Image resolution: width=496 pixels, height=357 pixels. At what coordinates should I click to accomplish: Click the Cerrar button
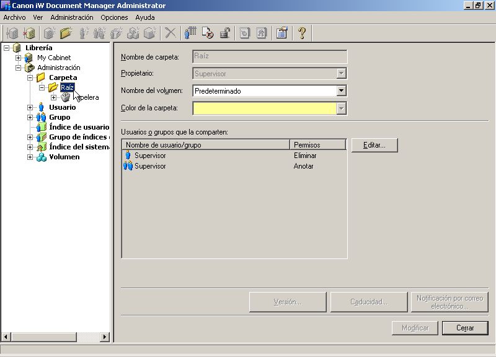[x=465, y=328]
